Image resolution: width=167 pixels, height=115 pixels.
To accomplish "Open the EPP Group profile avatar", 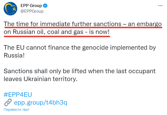I will (10, 9).
